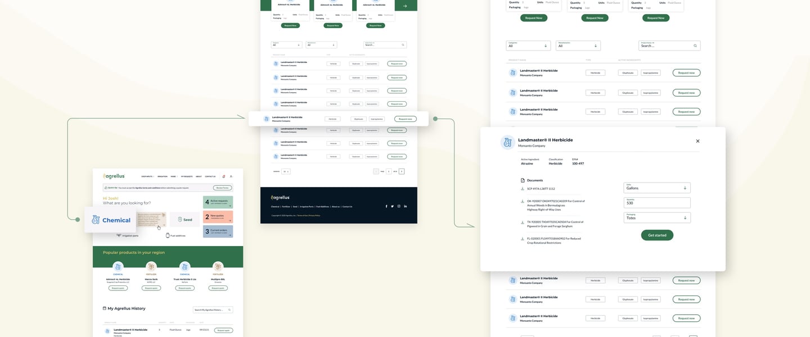
Task: Click the Multipro BSL fertilizer icon
Action: (x=218, y=267)
